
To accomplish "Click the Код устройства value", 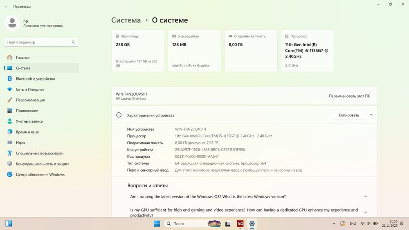I will click(210, 150).
